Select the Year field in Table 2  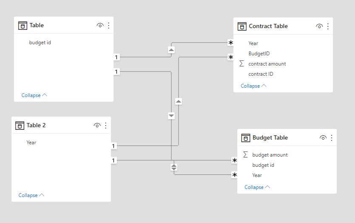[x=31, y=142]
